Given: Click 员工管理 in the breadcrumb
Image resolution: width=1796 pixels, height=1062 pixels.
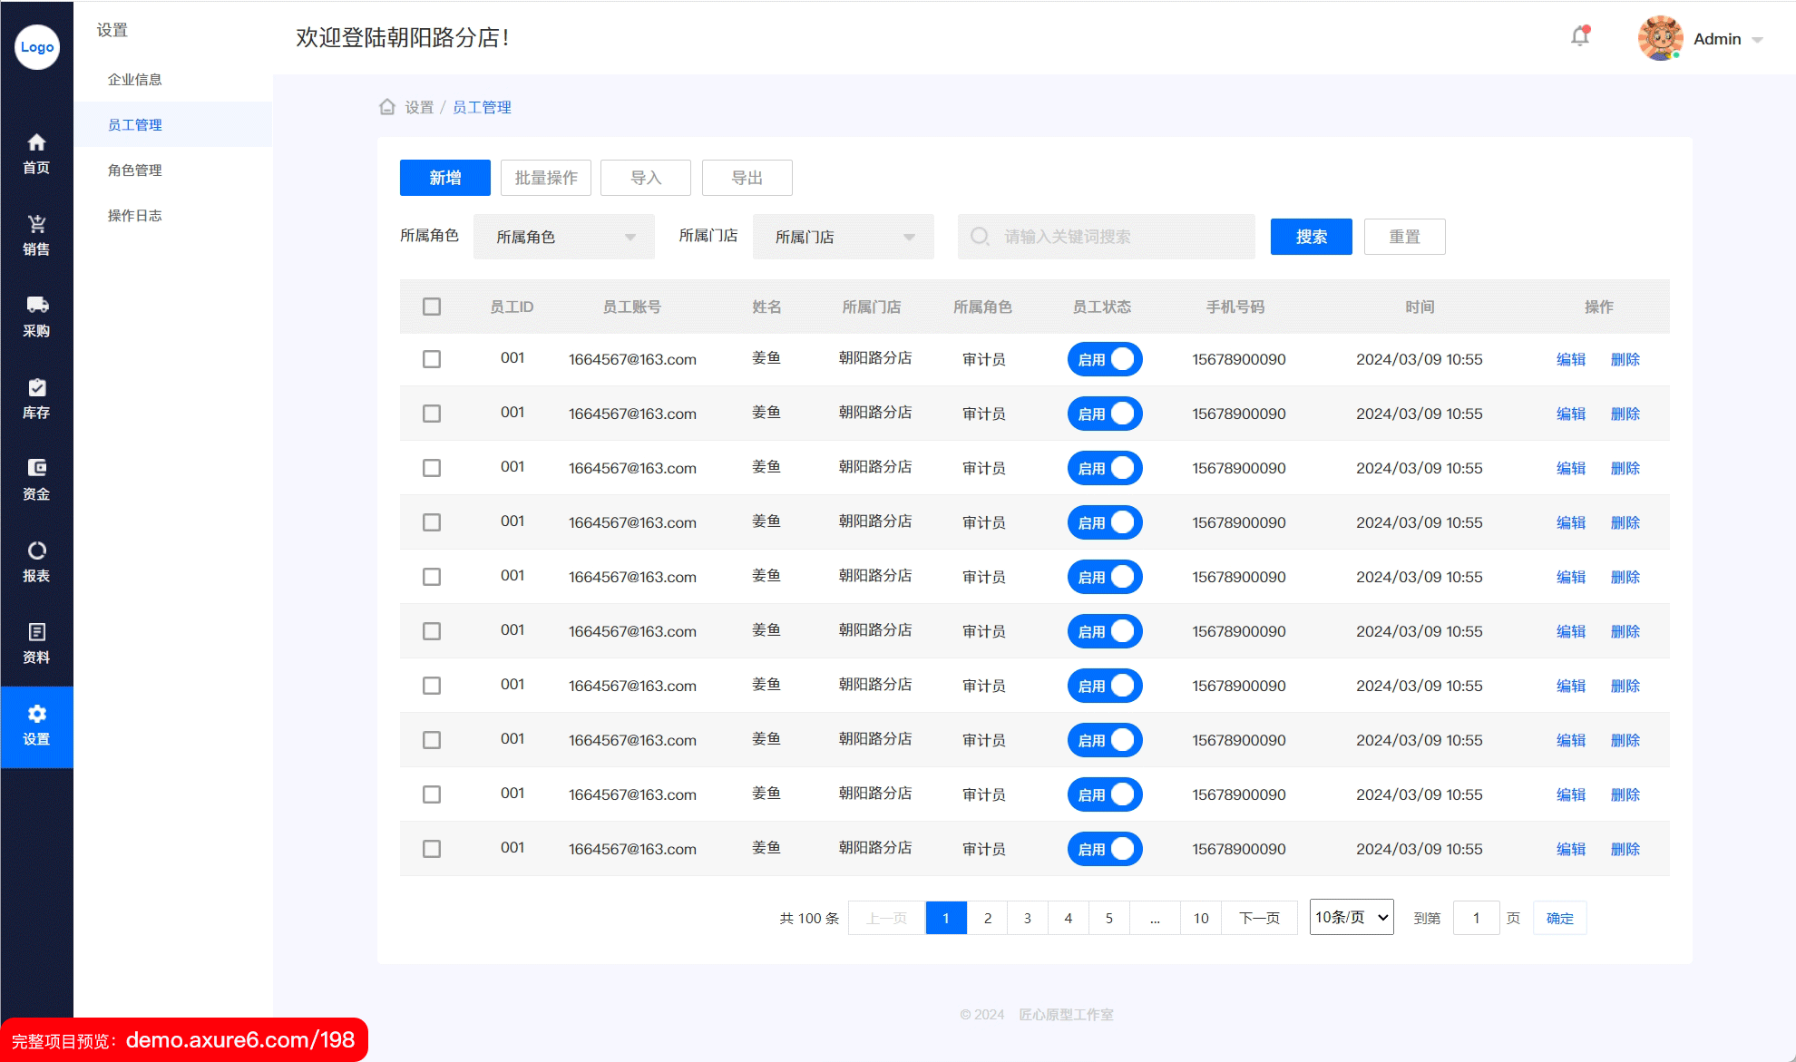Looking at the screenshot, I should point(482,107).
